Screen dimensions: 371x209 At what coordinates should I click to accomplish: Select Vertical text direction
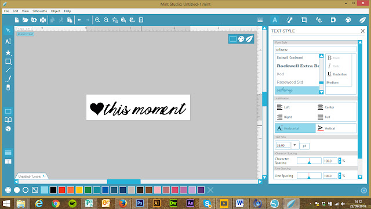click(x=336, y=128)
